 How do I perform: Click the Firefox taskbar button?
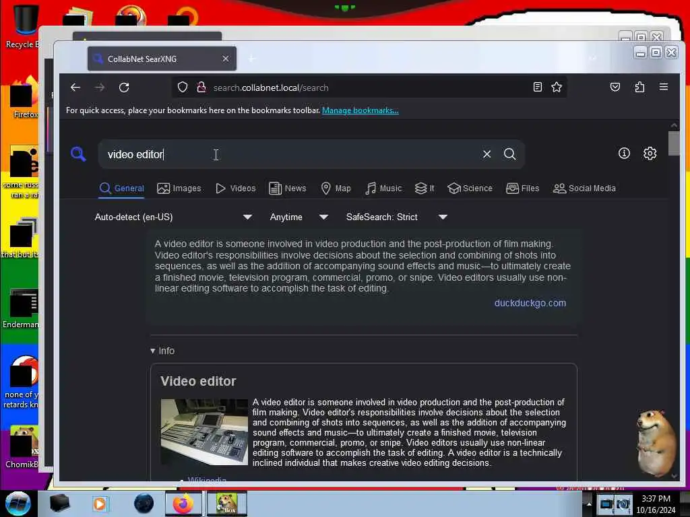point(183,504)
